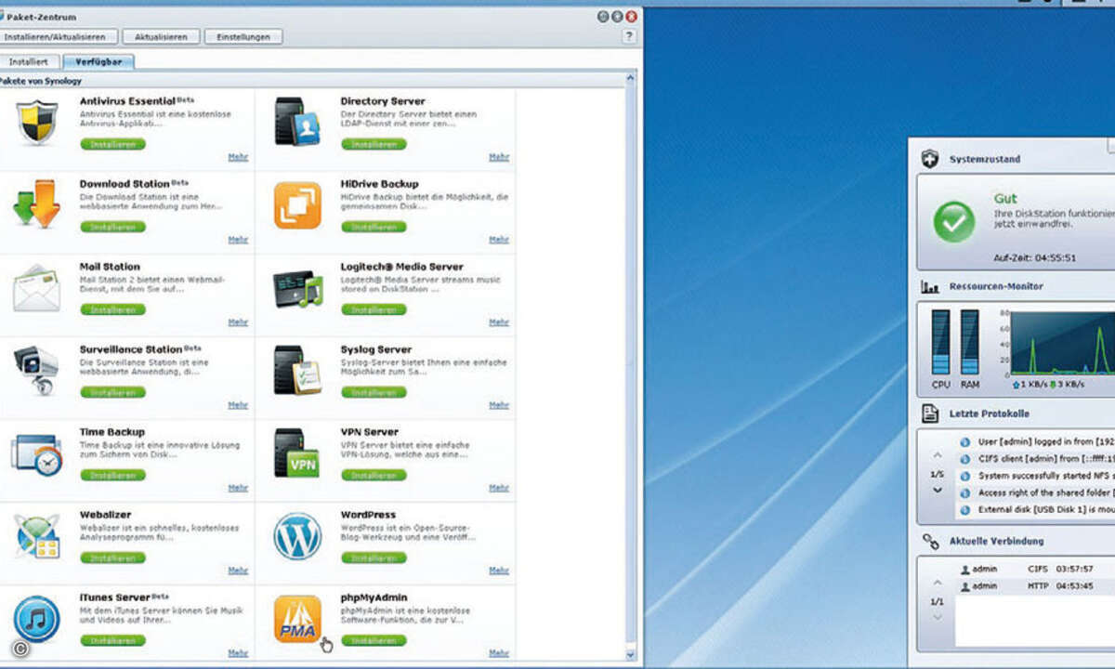This screenshot has height=669, width=1115.
Task: Open the Mehr link for Directory Server
Action: pyautogui.click(x=499, y=157)
